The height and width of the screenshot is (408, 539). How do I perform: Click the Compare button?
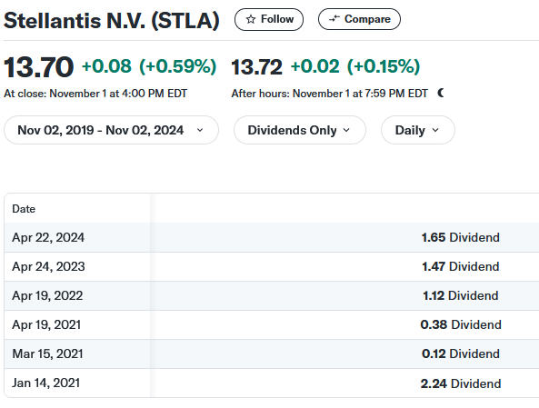(359, 19)
